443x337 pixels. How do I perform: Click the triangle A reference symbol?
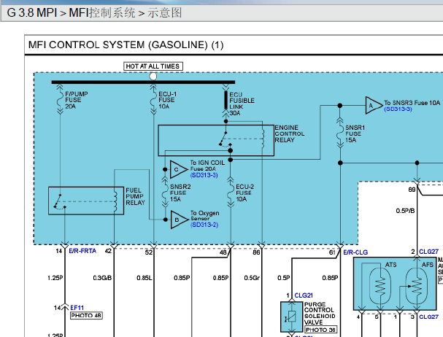[x=374, y=105]
